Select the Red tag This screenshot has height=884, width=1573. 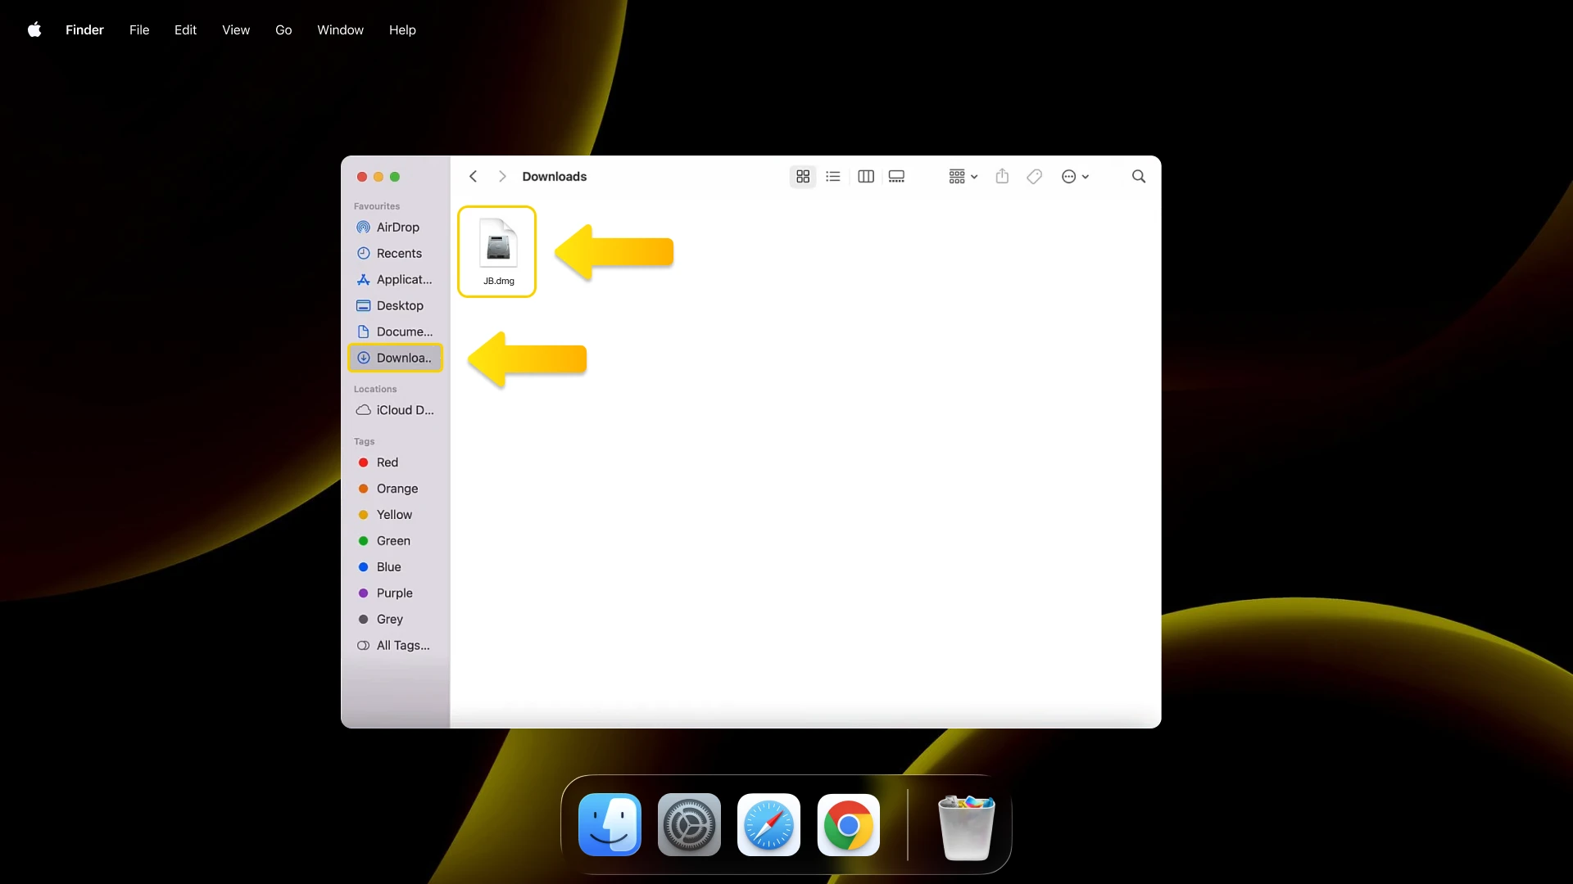(x=387, y=462)
